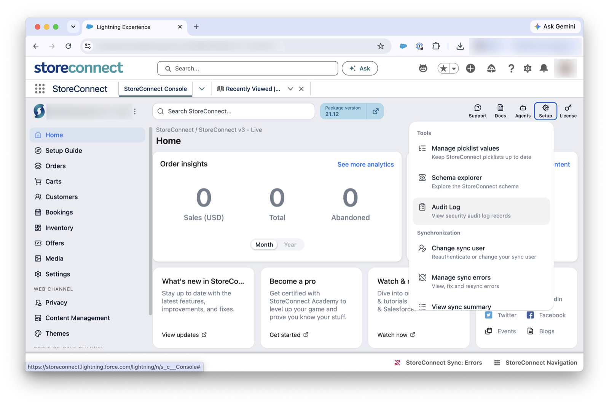Image resolution: width=609 pixels, height=405 pixels.
Task: Open Schema explorer menu item
Action: [481, 182]
